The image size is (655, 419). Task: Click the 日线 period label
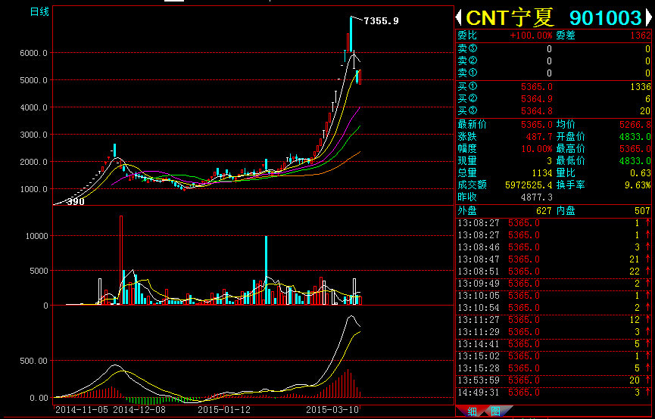[x=39, y=11]
